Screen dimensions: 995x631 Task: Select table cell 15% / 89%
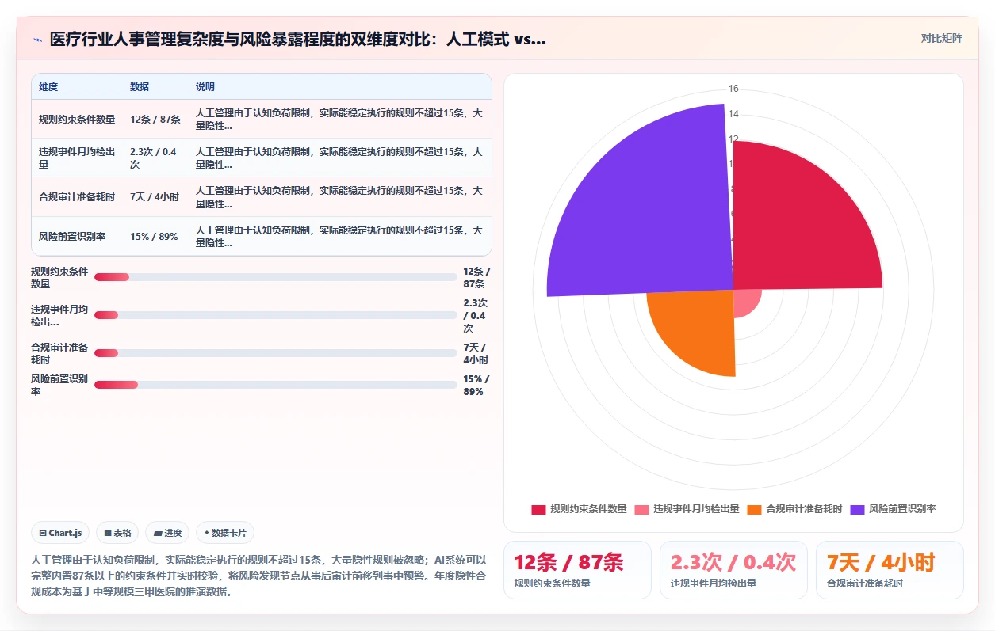[154, 237]
